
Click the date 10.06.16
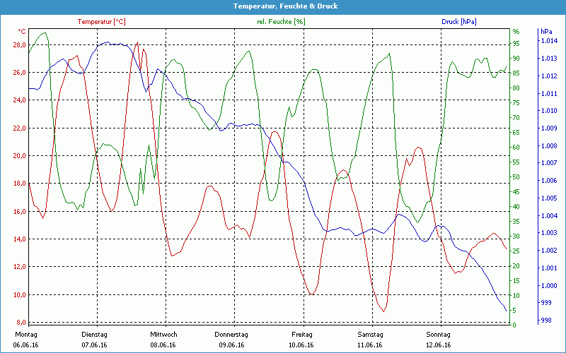click(x=301, y=345)
